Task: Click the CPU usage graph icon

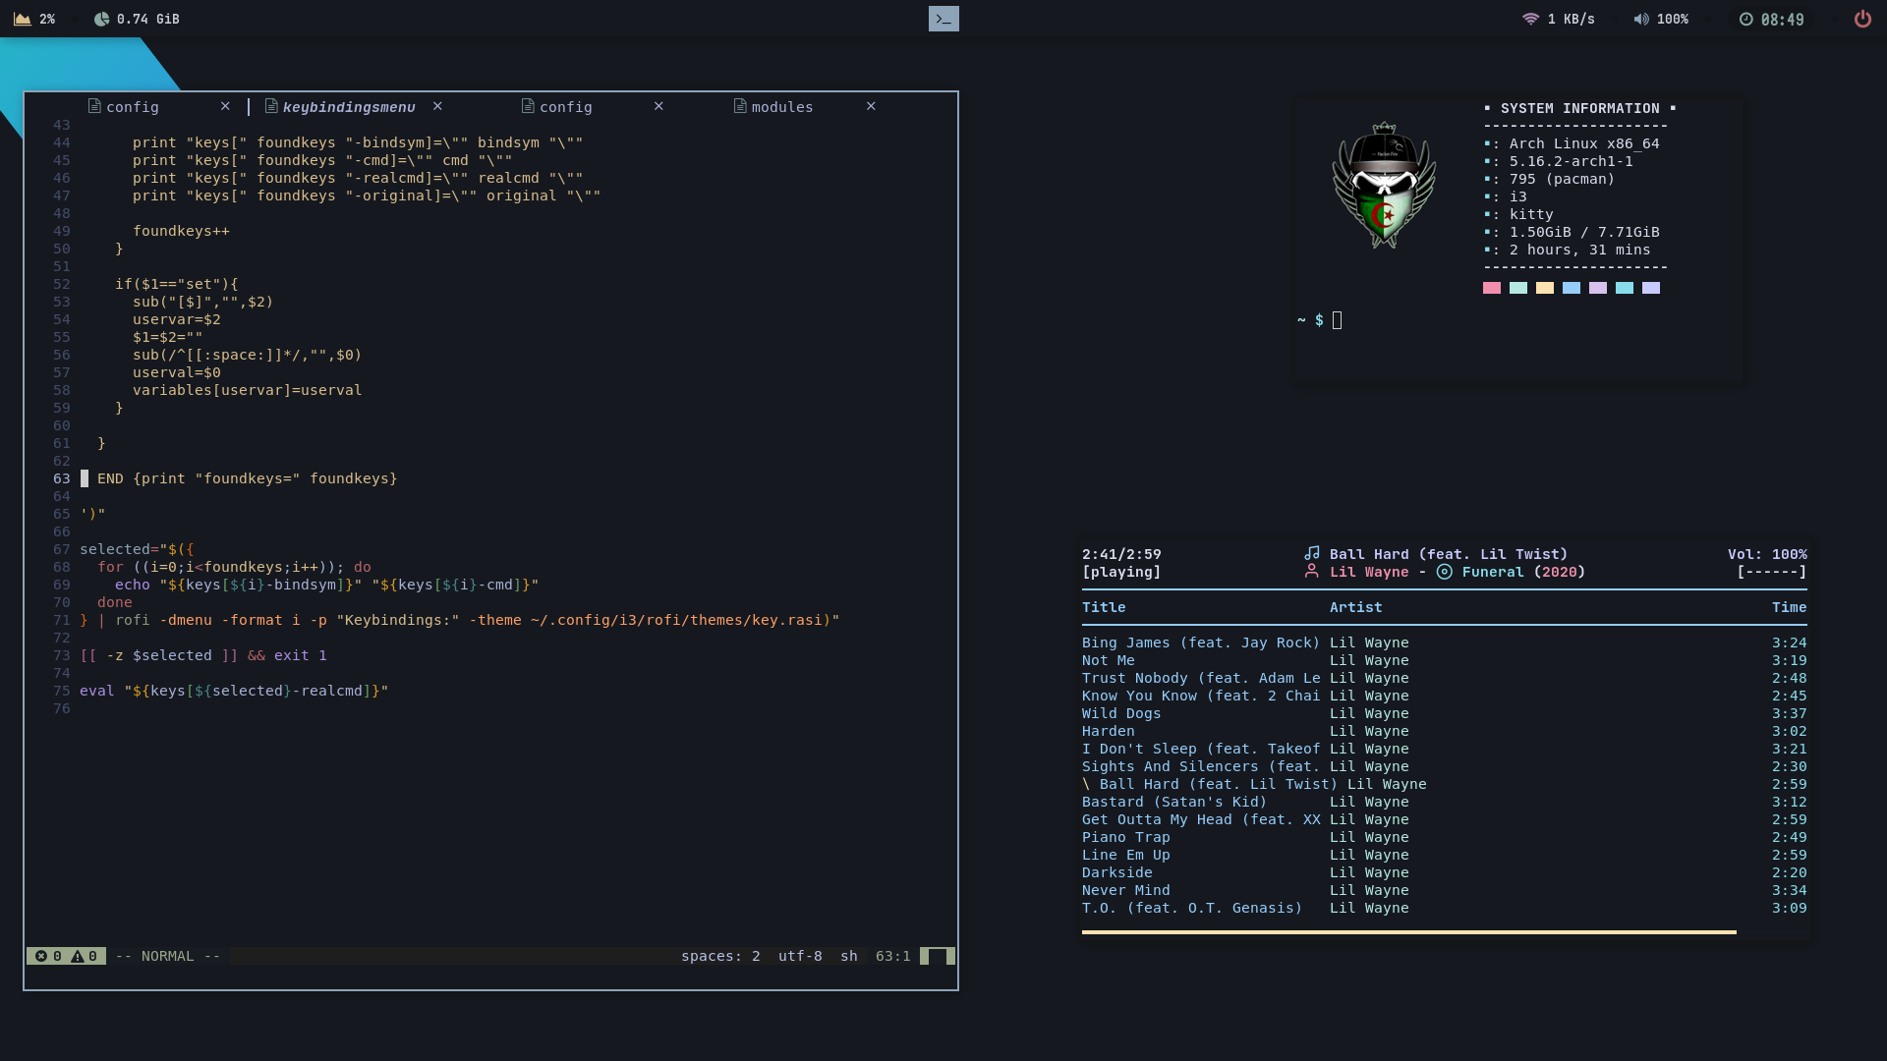Action: point(22,19)
